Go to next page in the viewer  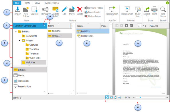(126, 26)
